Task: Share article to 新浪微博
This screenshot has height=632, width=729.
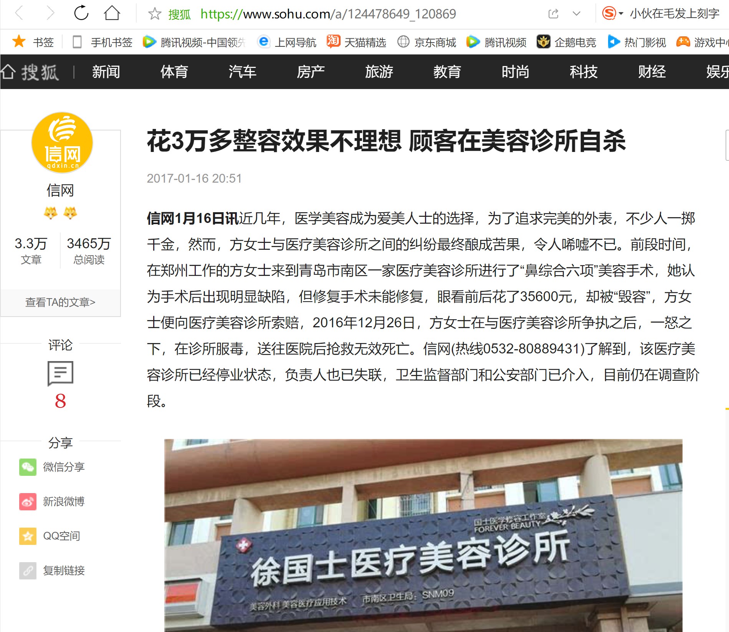Action: pos(52,502)
